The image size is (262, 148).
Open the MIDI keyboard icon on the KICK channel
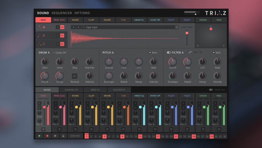point(43,129)
